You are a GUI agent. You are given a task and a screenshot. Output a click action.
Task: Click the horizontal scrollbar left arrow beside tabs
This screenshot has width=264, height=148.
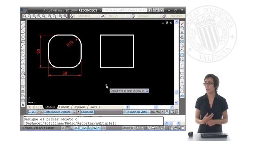[127, 107]
